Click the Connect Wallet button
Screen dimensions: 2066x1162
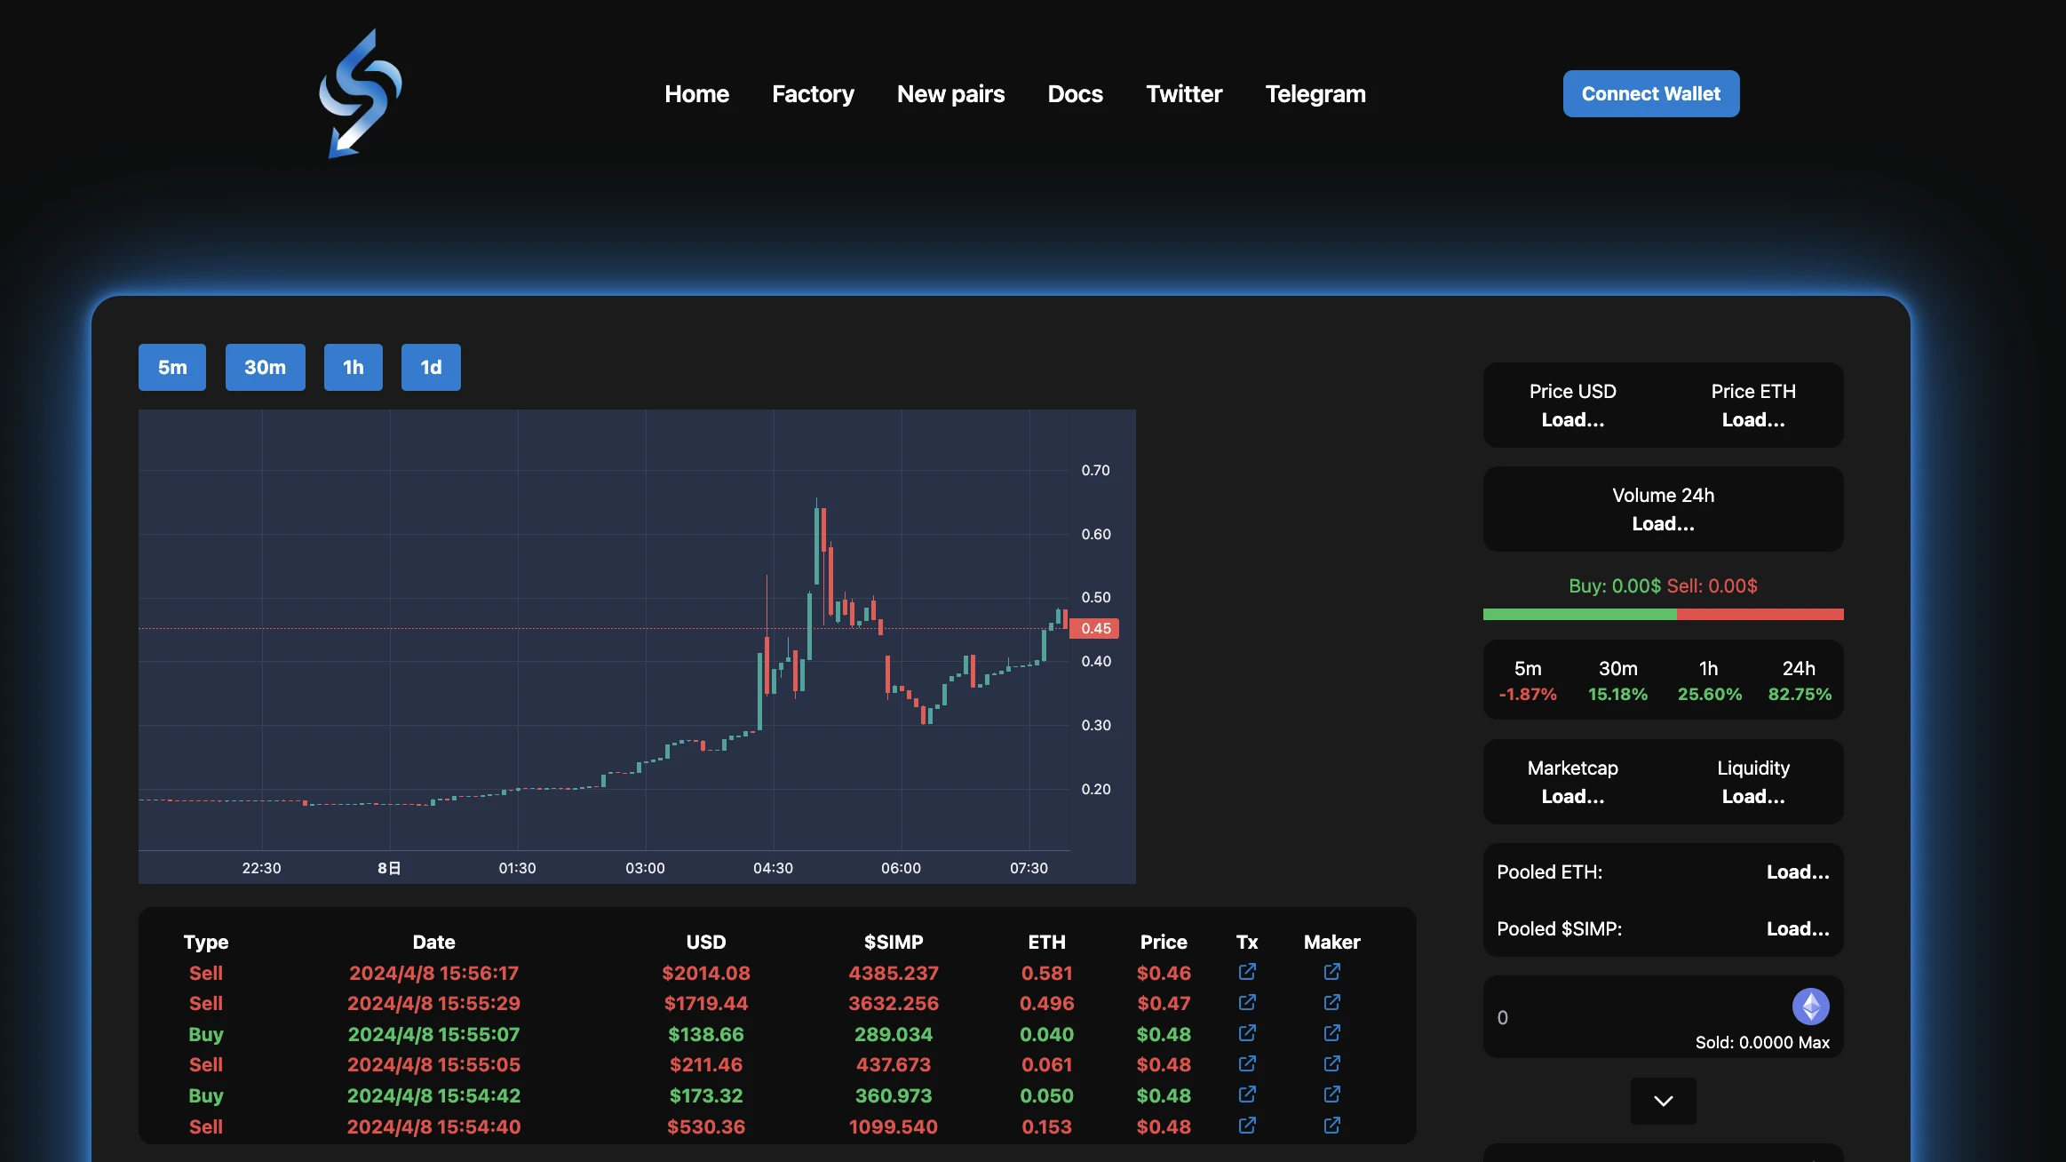[1650, 93]
